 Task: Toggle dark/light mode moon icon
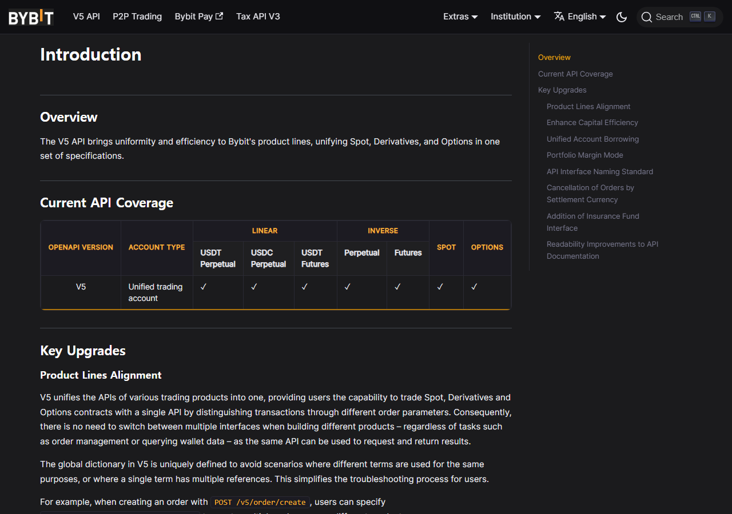click(x=622, y=17)
